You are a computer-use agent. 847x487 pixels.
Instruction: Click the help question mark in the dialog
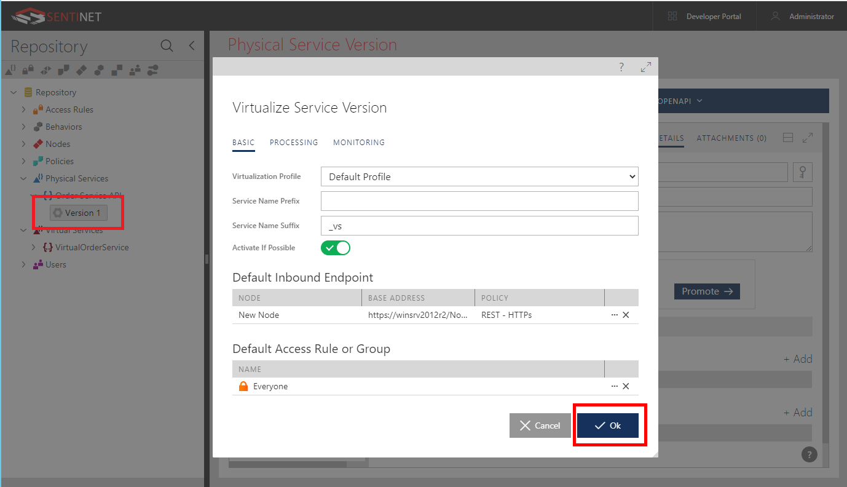[x=621, y=66]
